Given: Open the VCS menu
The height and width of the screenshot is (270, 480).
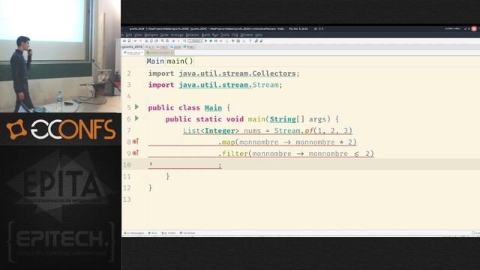Looking at the screenshot, I should coord(235,35).
